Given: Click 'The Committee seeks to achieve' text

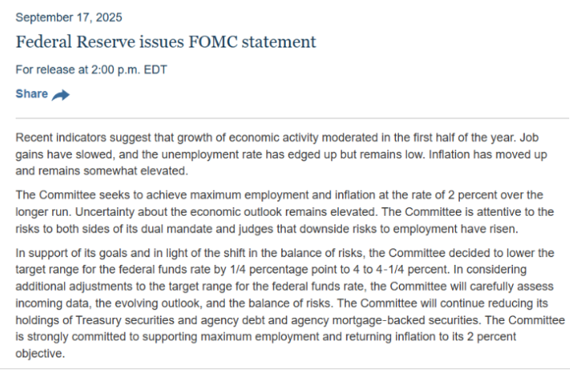Looking at the screenshot, I should point(101,195).
